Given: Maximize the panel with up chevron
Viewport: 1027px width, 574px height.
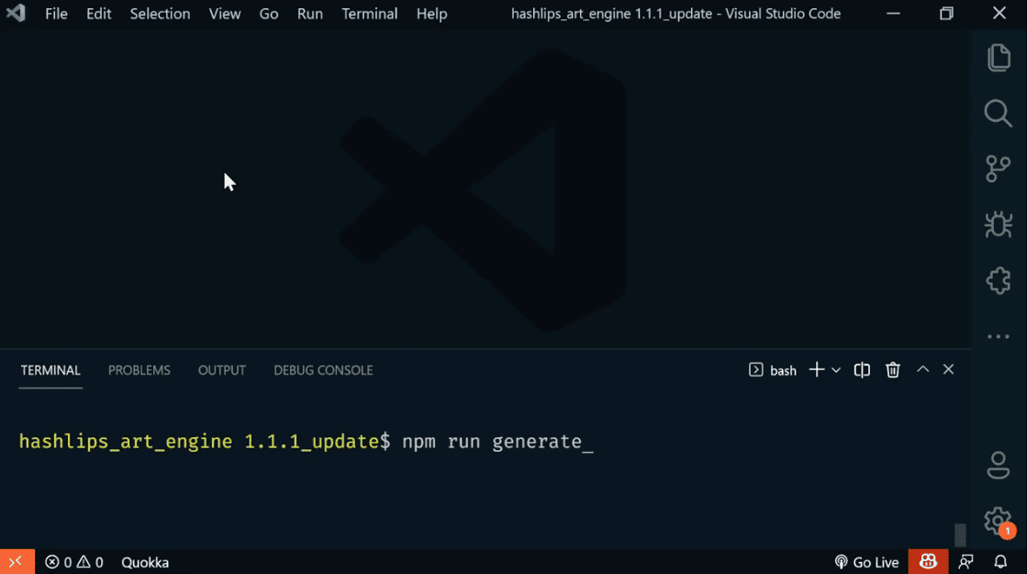Looking at the screenshot, I should tap(922, 369).
